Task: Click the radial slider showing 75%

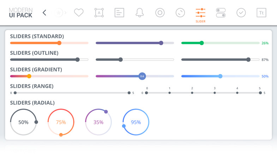Action: [61, 122]
